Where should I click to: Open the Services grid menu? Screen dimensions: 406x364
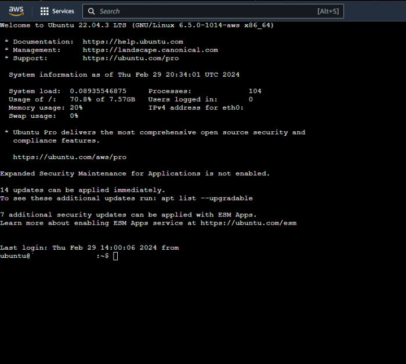tap(44, 11)
